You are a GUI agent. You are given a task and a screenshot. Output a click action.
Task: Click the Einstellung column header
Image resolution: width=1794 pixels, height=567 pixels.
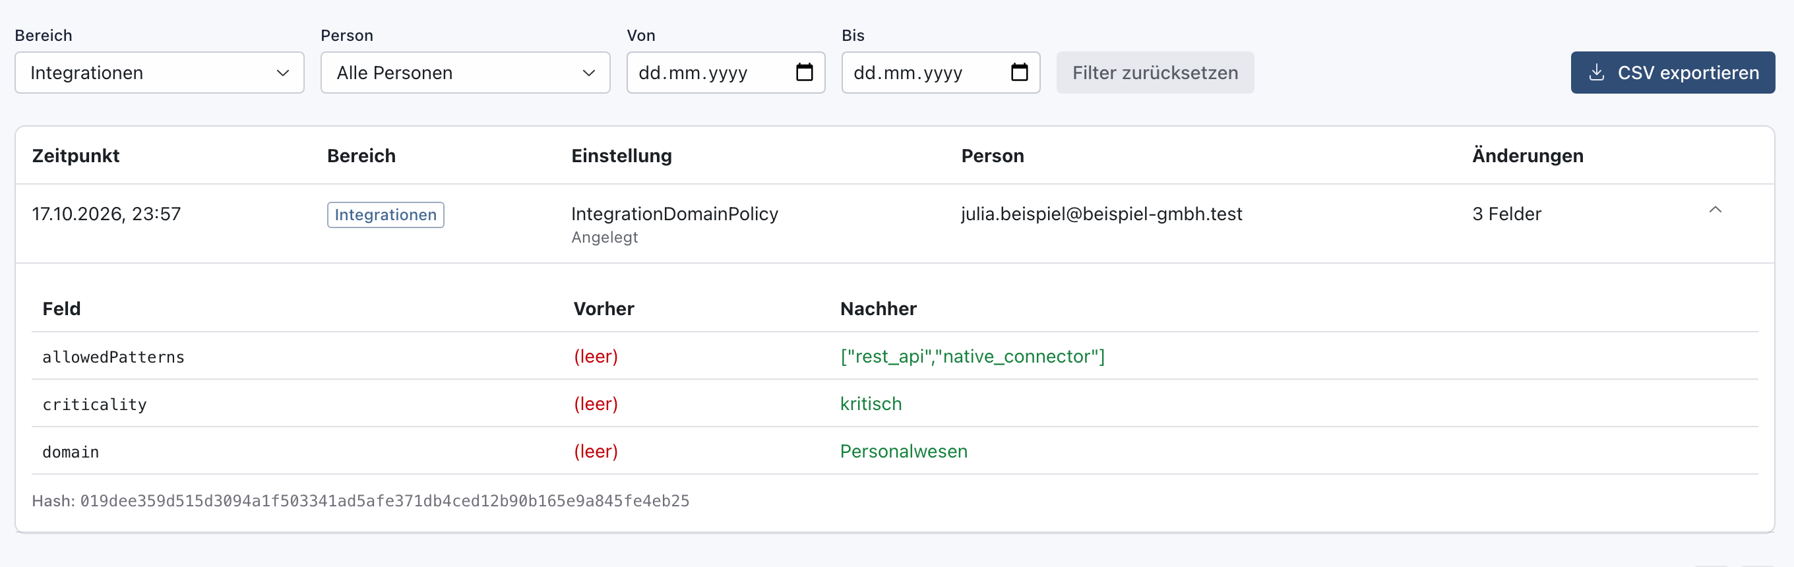[621, 156]
